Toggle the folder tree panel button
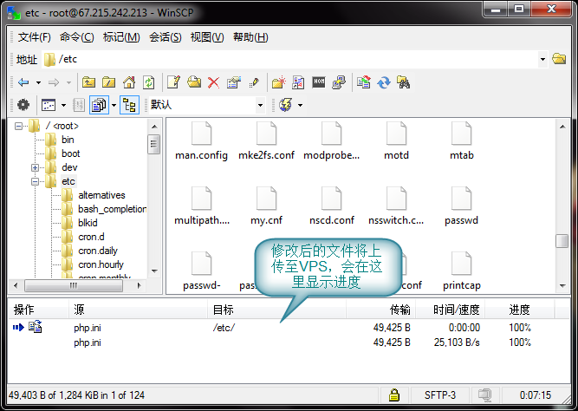This screenshot has width=578, height=411. 129,105
